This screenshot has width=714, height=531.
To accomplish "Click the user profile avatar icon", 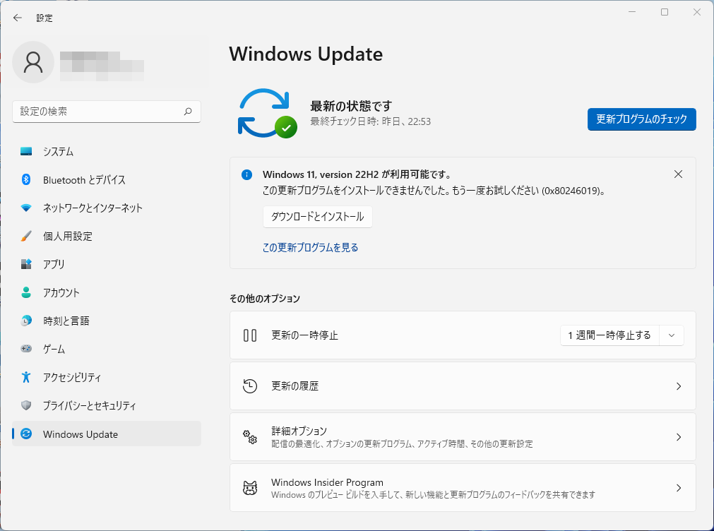I will (x=33, y=62).
